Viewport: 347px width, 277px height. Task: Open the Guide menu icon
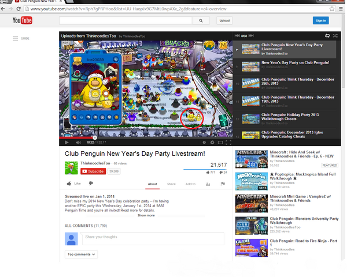[x=15, y=39]
